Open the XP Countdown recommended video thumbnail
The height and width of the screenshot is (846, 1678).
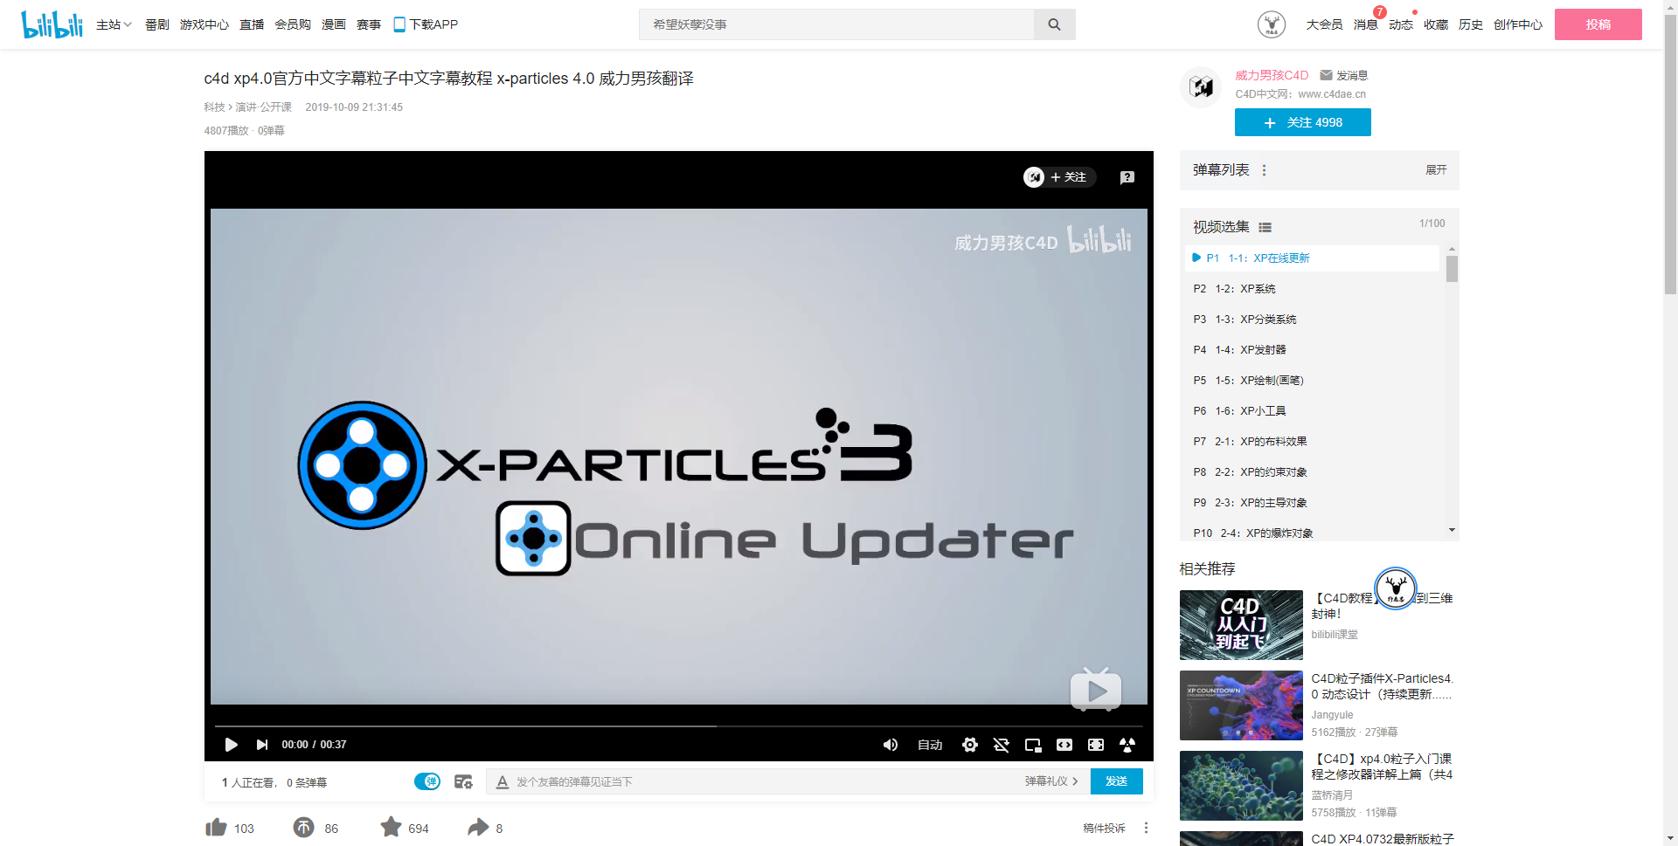click(x=1241, y=705)
